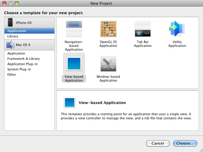The width and height of the screenshot is (203, 152).
Task: Open the Framework & Library category
Action: (x=29, y=59)
